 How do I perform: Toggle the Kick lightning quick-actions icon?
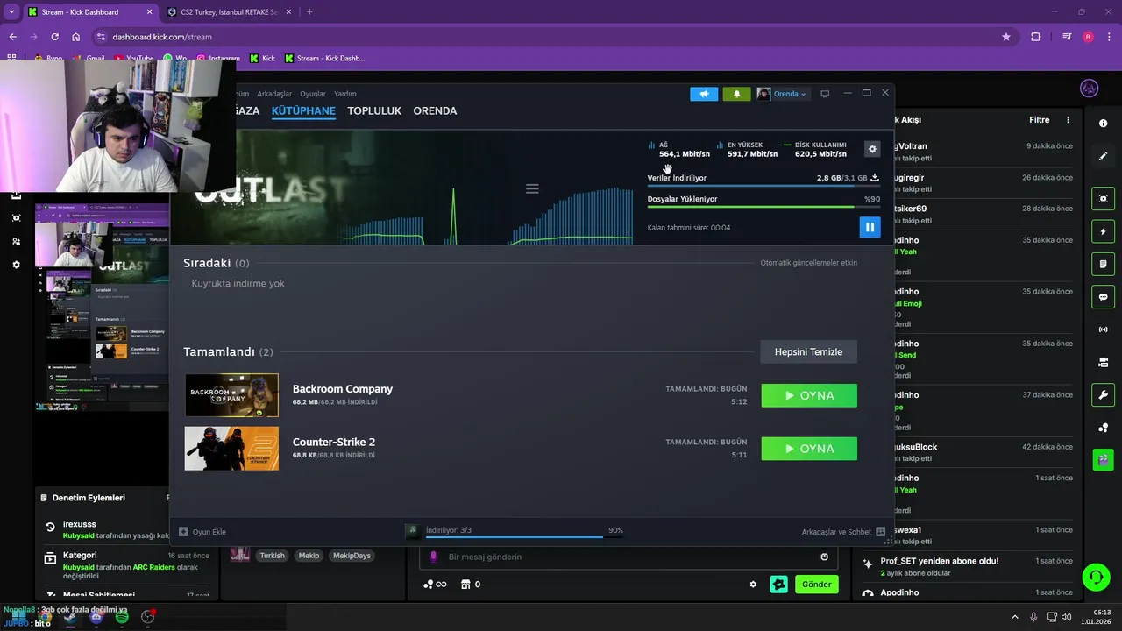click(x=1103, y=231)
